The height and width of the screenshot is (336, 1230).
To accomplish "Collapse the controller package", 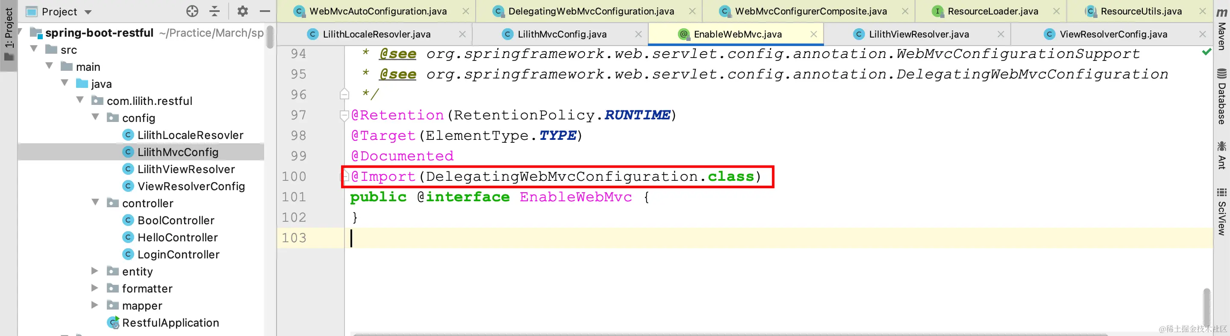I will tap(95, 202).
